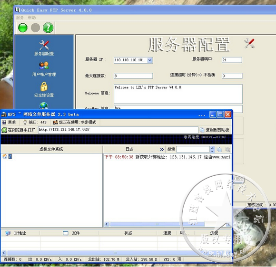Open the 帮助 menu in FTP Server
This screenshot has height=267, width=276.
tap(32, 18)
